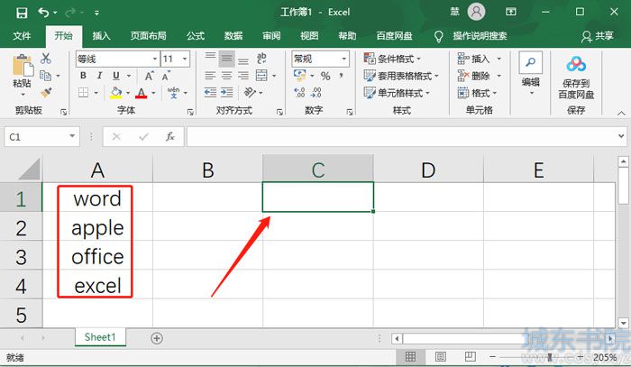Collapse the ribbon with the chevron
This screenshot has width=631, height=367.
[x=621, y=114]
